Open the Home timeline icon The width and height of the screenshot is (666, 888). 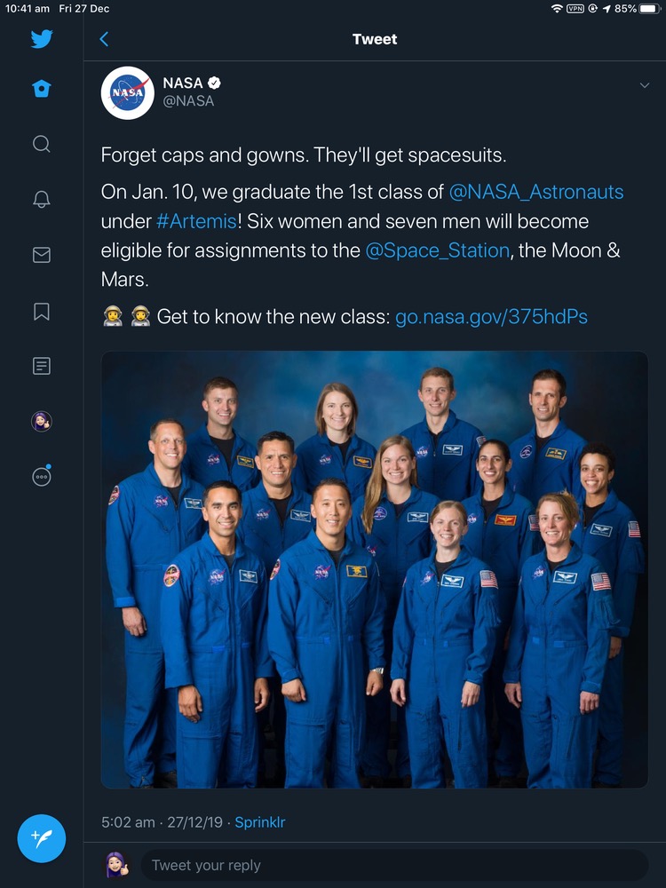tap(41, 89)
